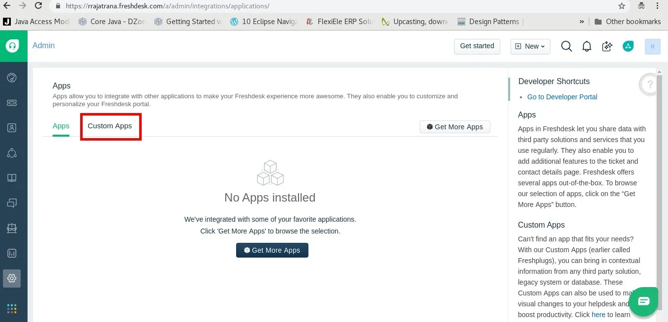Open Tickets icon in left sidebar
This screenshot has height=322, width=668.
(12, 102)
